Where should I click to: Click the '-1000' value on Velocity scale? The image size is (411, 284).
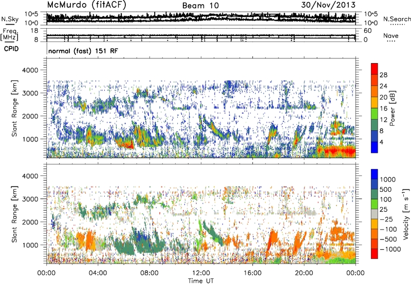coord(390,249)
